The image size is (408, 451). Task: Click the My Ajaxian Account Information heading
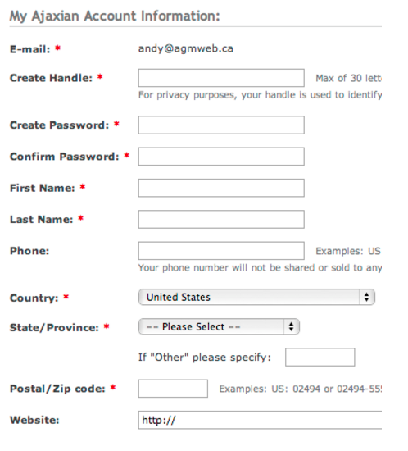pos(115,16)
